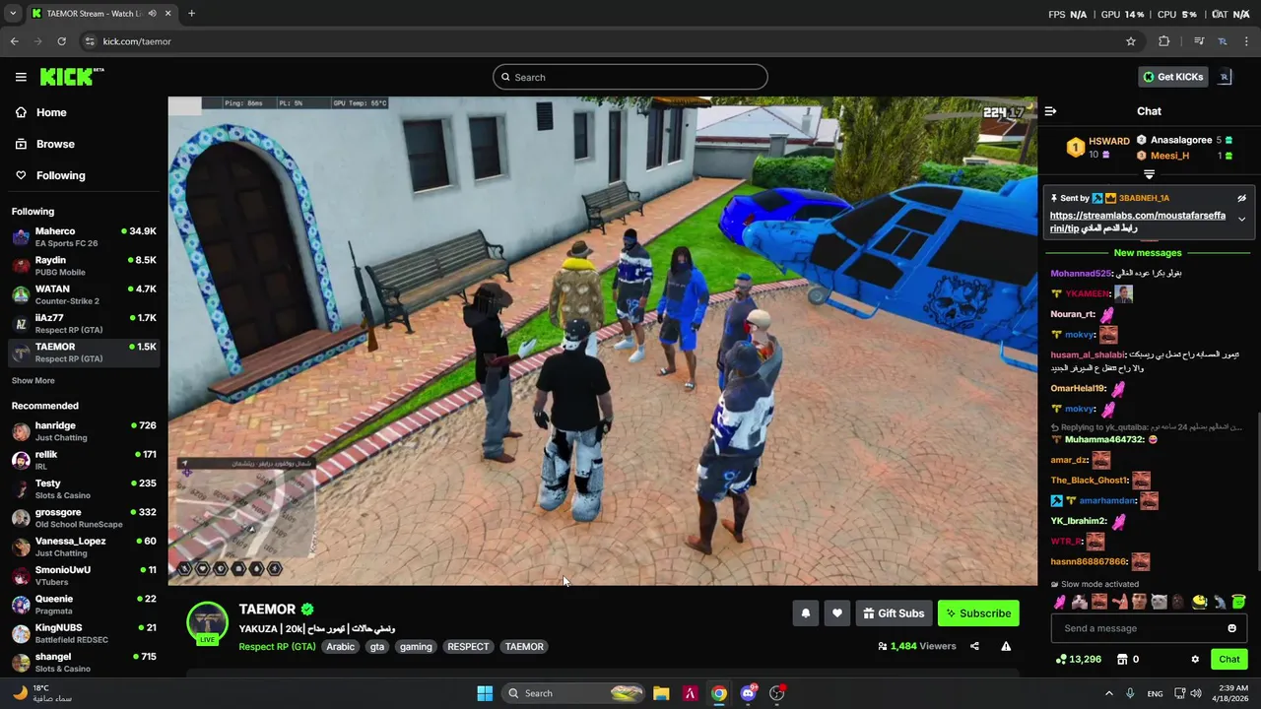Select the gta tag
The image size is (1261, 709).
[x=376, y=646]
